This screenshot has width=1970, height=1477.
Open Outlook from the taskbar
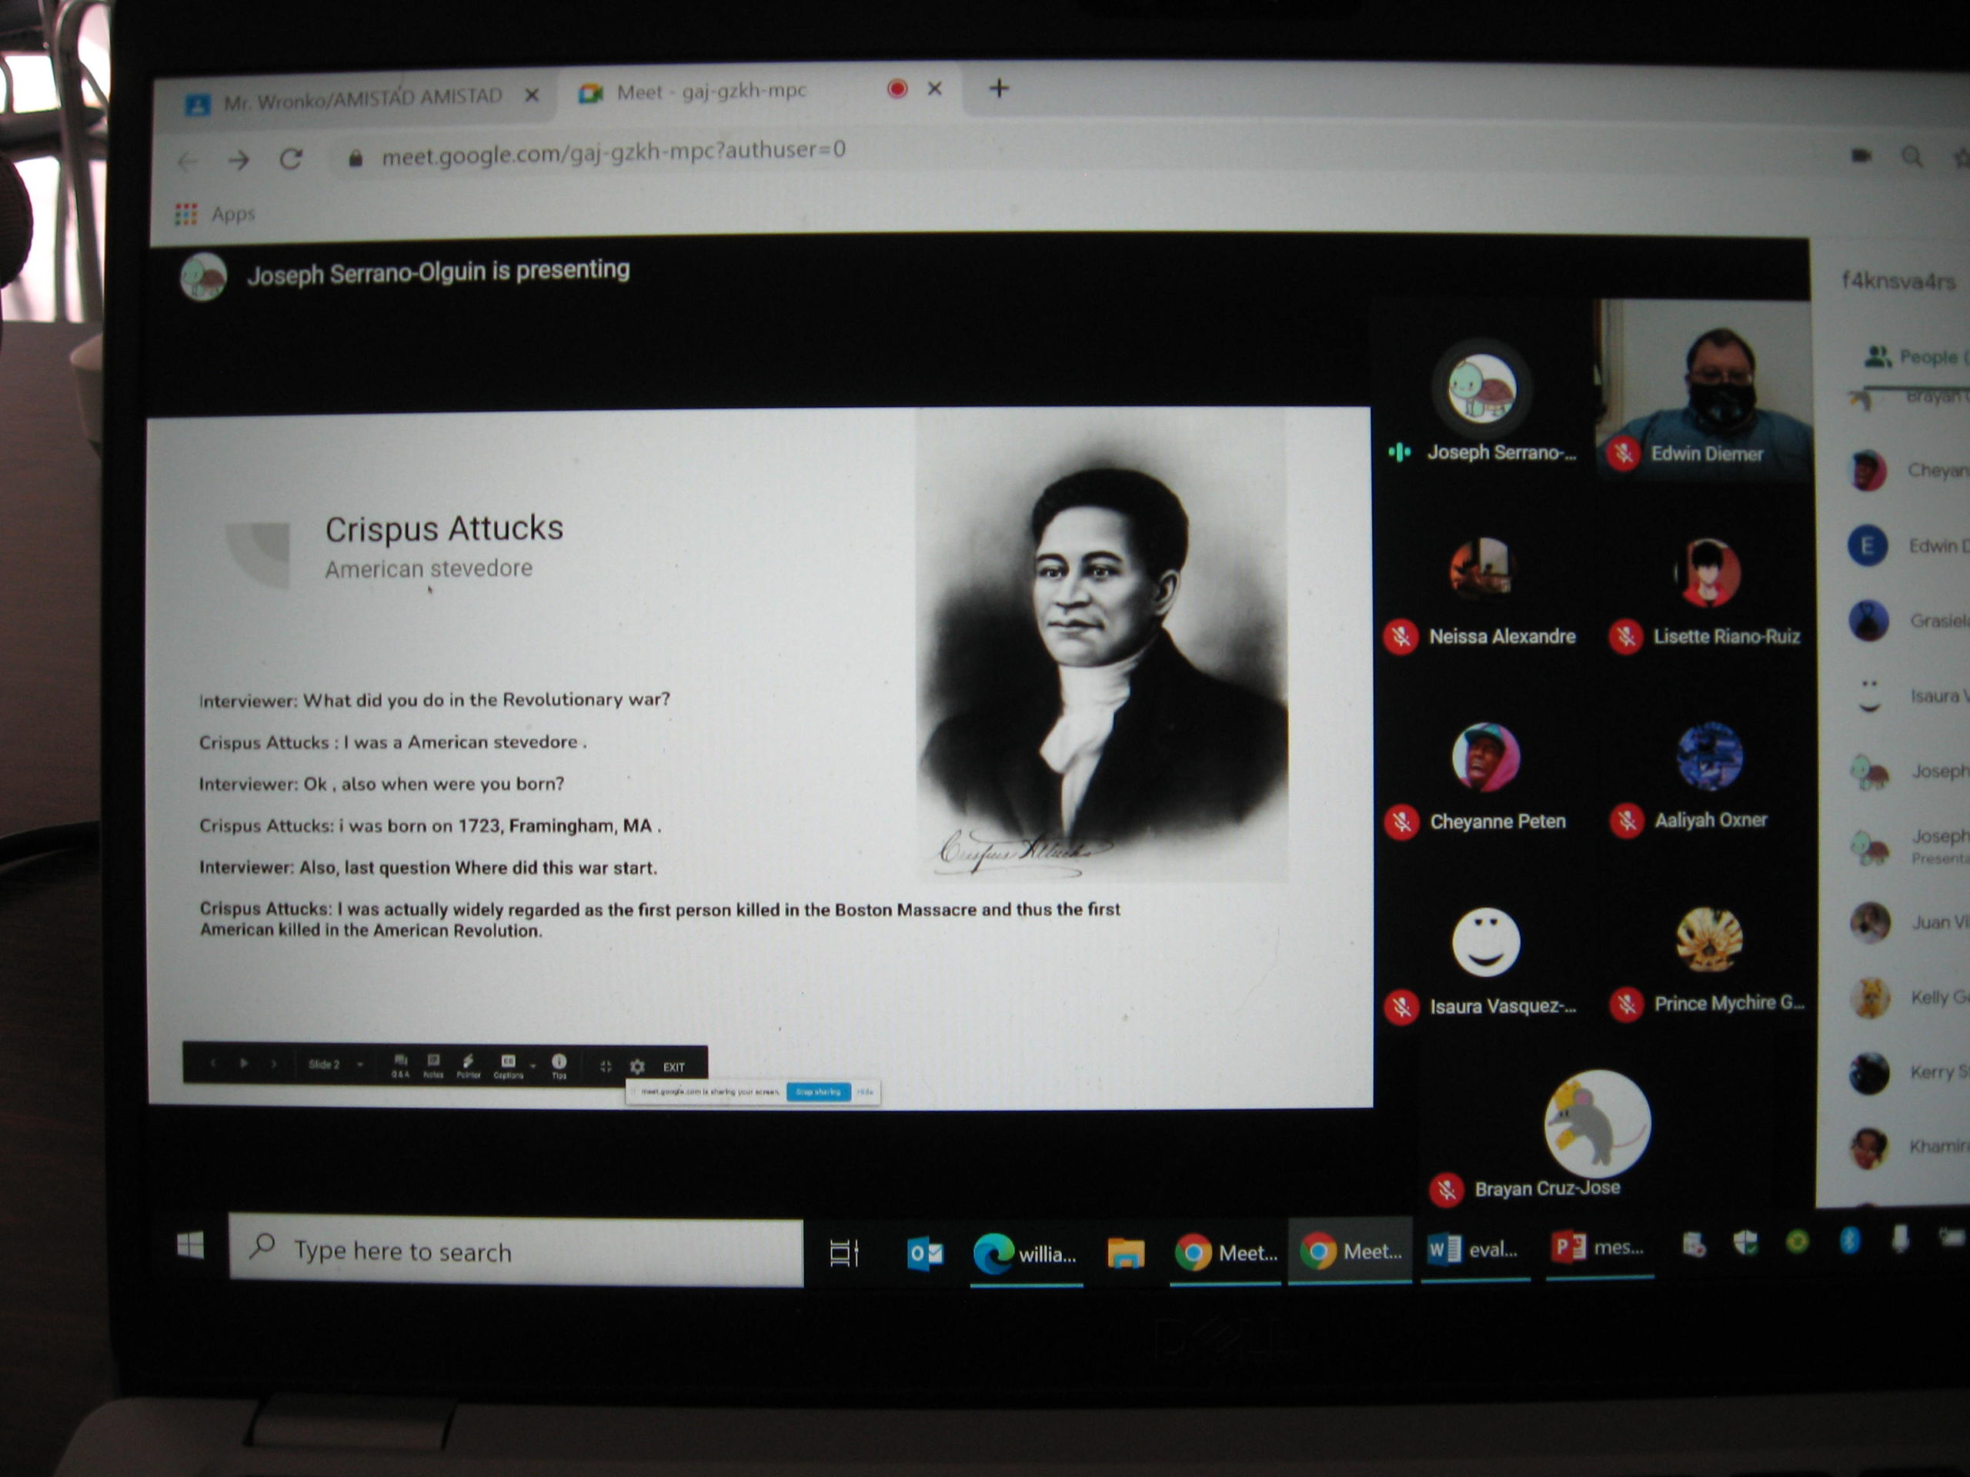924,1254
